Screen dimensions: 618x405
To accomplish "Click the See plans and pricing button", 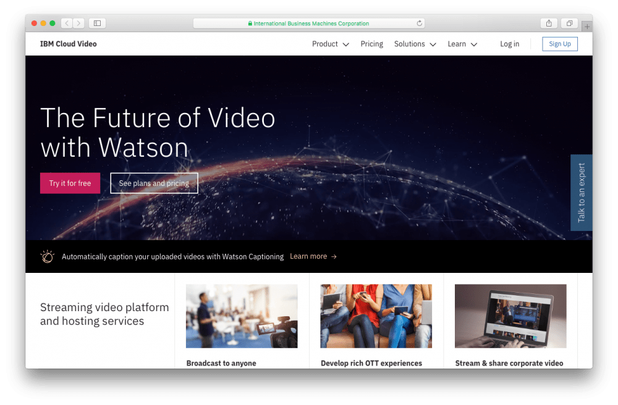I will [154, 183].
